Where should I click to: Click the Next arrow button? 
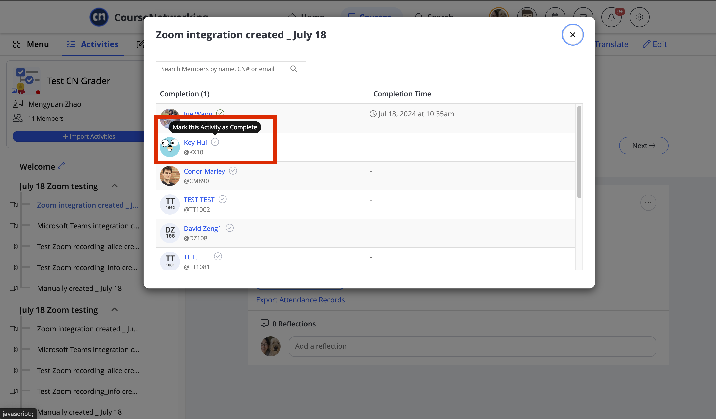point(644,146)
